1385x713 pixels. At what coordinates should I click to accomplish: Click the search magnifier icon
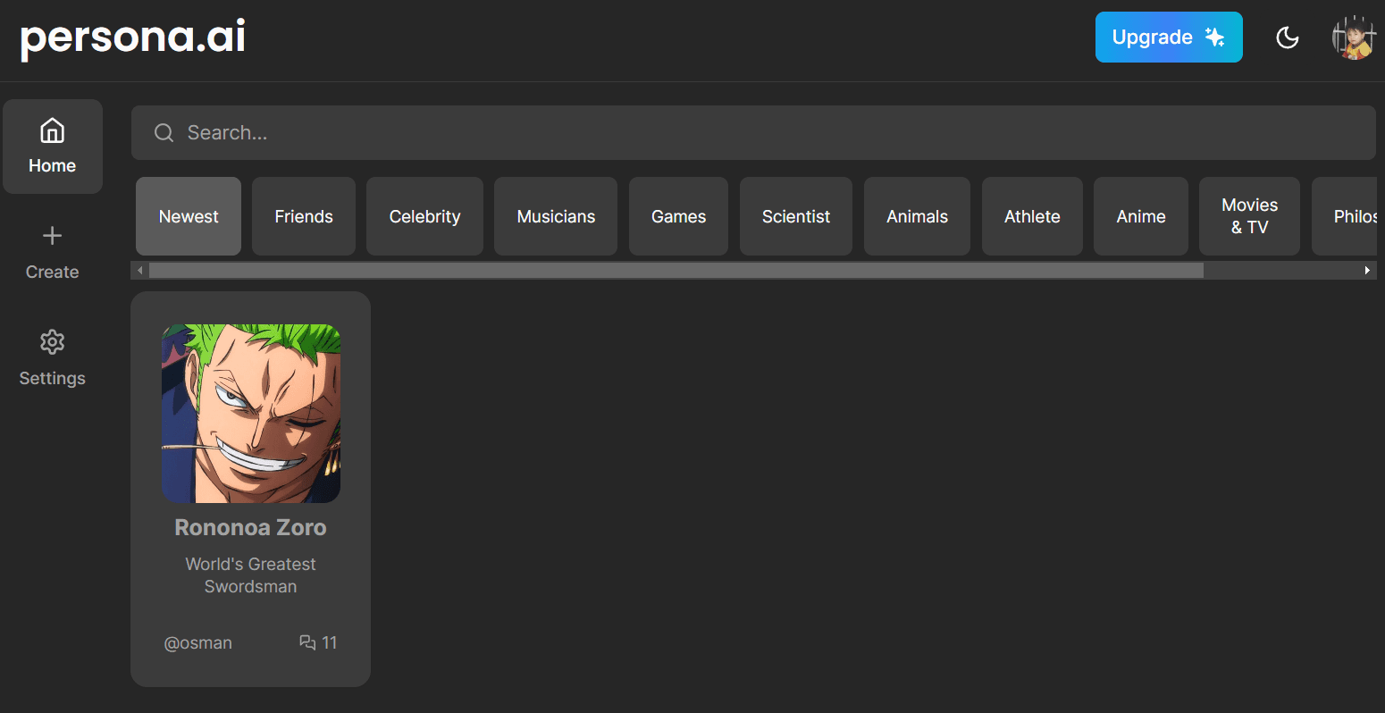pyautogui.click(x=164, y=133)
